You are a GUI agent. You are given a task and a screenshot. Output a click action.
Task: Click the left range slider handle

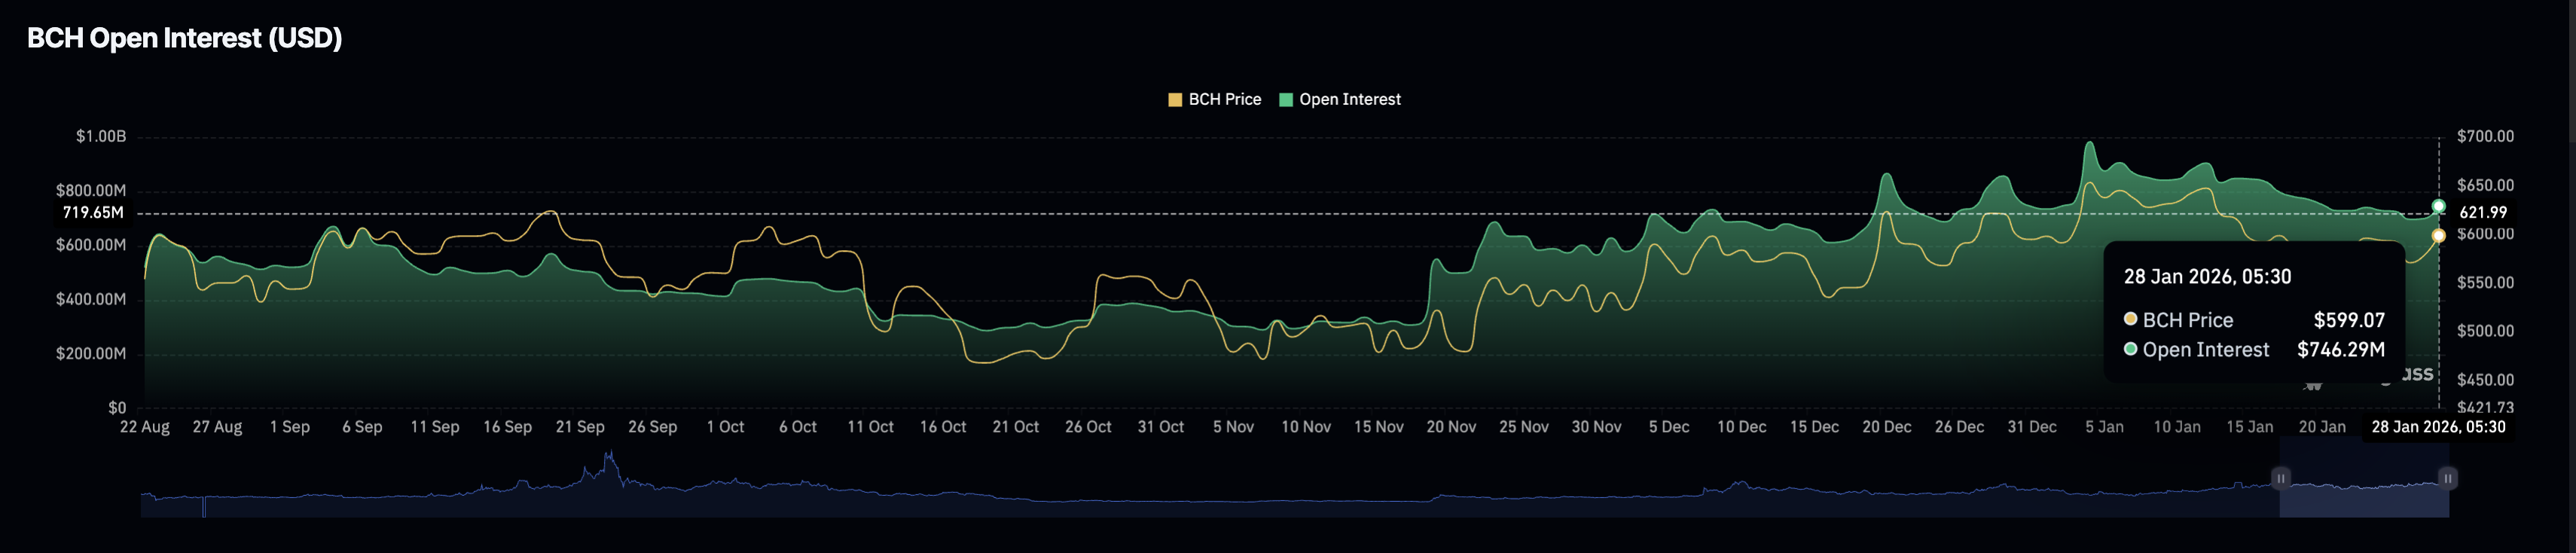point(2281,479)
